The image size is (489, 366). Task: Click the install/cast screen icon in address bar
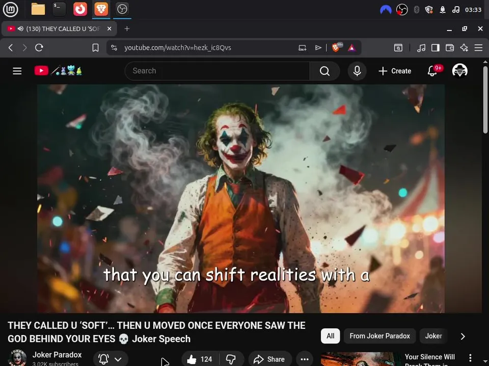pos(302,48)
